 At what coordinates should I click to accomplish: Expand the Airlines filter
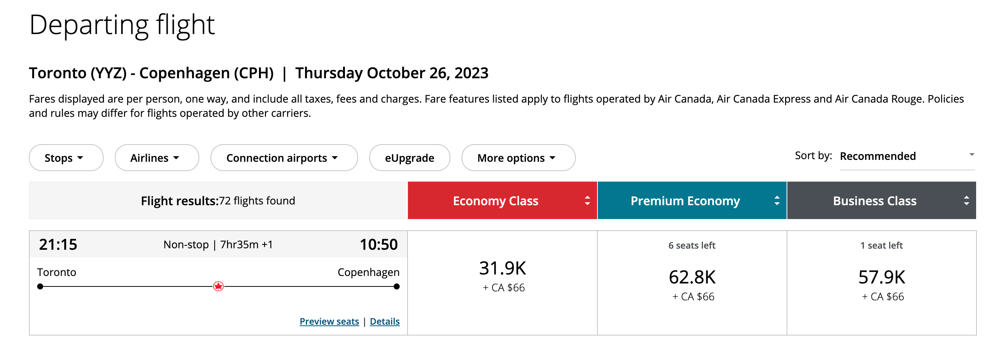click(x=156, y=158)
